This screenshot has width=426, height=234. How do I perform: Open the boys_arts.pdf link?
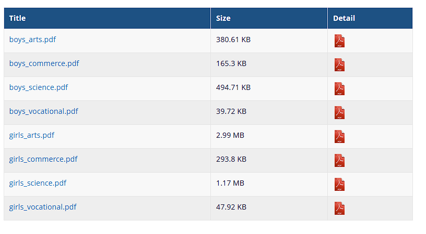click(32, 40)
